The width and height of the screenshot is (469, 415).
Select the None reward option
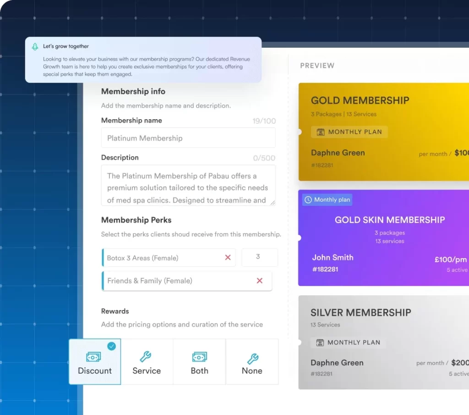tap(252, 361)
